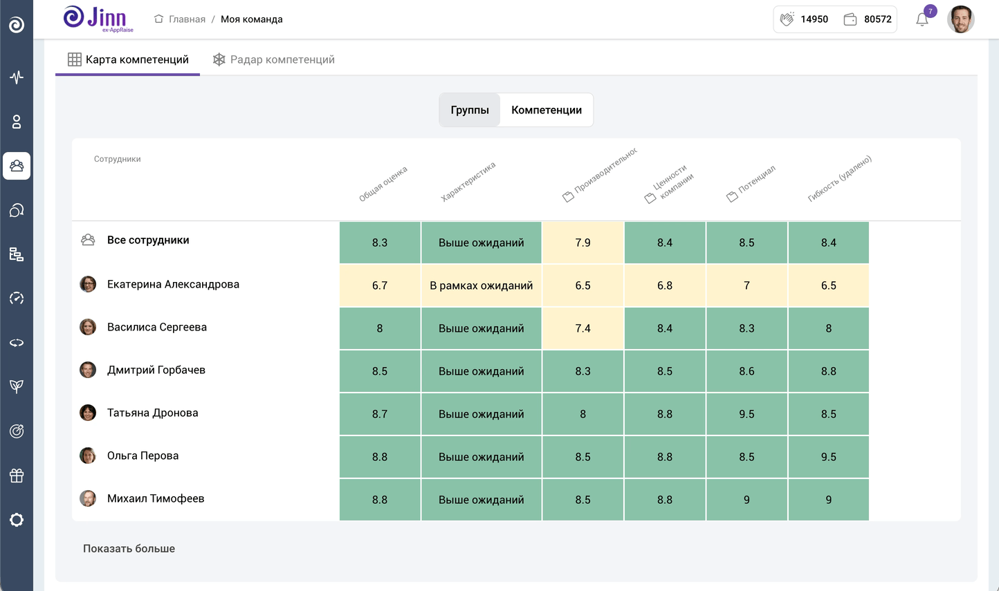Click the gift rewards sidebar icon
Image resolution: width=999 pixels, height=591 pixels.
coord(17,476)
